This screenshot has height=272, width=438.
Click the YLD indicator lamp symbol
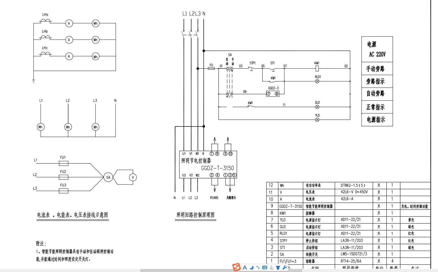[317, 120]
